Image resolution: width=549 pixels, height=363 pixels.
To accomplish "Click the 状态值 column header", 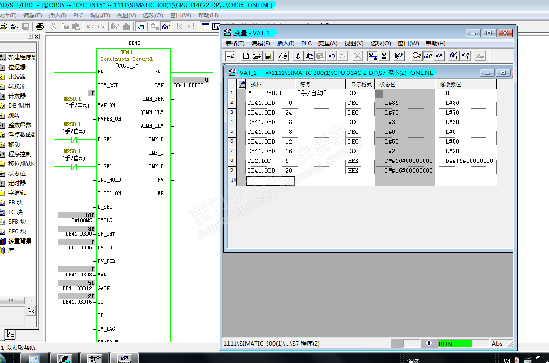I will [x=405, y=84].
